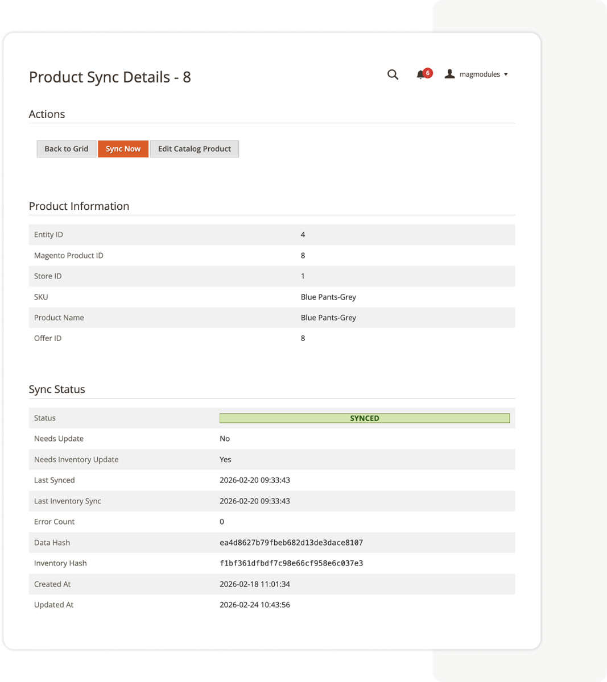Open Edit Catalog Product
Screen dimensions: 607x682
point(194,148)
